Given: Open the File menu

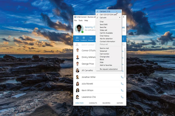Looking at the screenshot, I should click(x=76, y=20).
